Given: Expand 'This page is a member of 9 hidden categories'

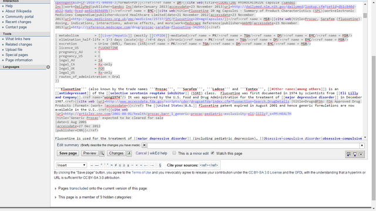Looking at the screenshot, I should [x=55, y=198].
